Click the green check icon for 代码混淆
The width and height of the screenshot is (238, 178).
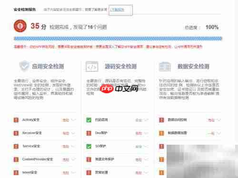tap(89, 120)
